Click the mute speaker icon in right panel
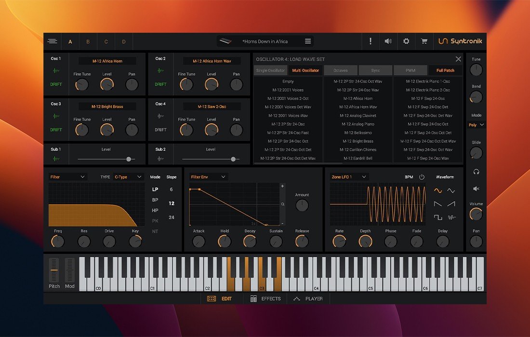 [476, 189]
